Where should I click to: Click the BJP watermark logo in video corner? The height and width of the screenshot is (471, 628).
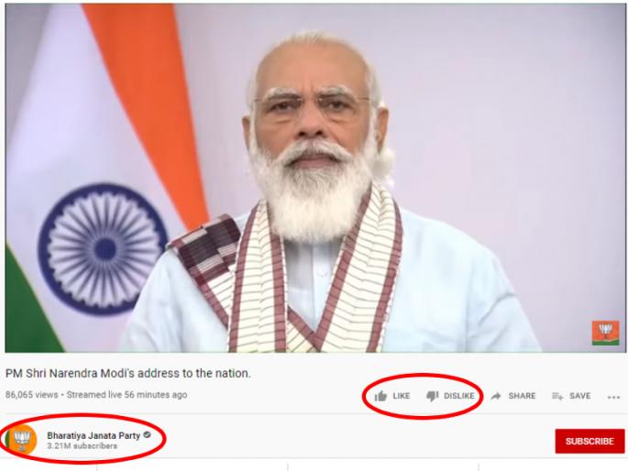[x=606, y=333]
